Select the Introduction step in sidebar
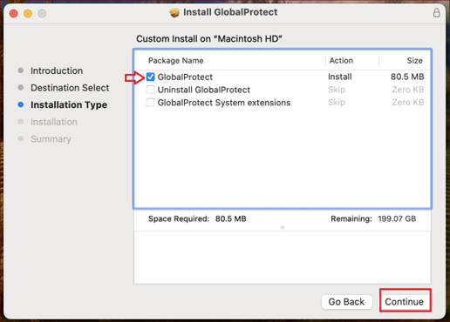The width and height of the screenshot is (450, 322). pyautogui.click(x=57, y=70)
